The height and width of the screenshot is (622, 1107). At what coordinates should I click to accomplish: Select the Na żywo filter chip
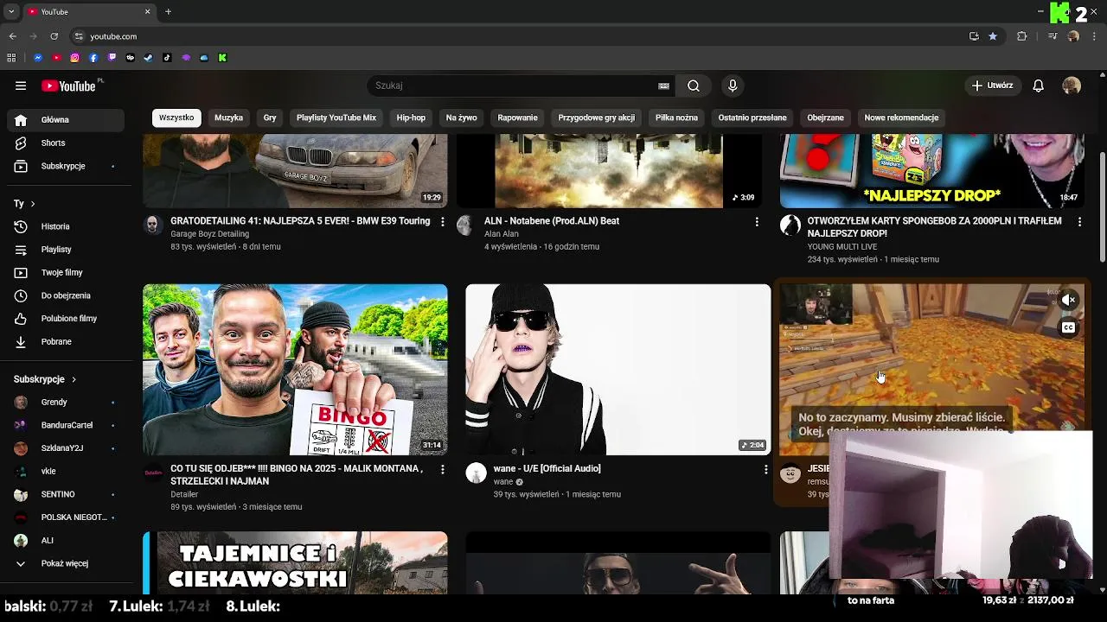click(x=461, y=117)
